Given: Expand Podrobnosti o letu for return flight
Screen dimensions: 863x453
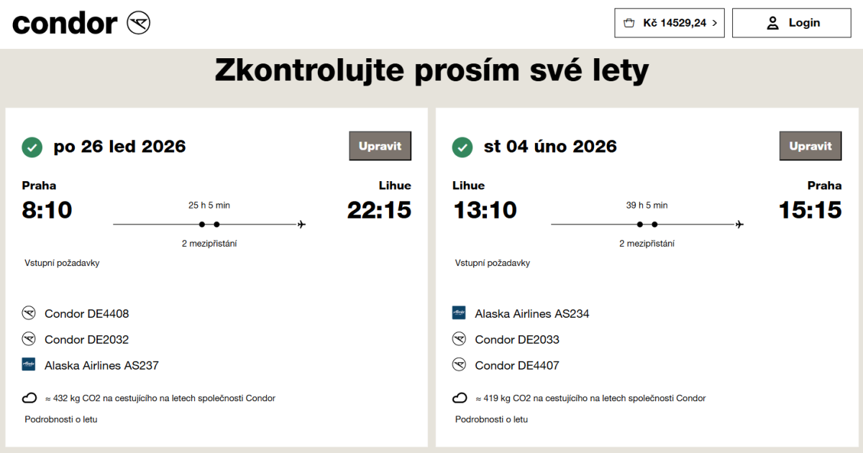Looking at the screenshot, I should pyautogui.click(x=491, y=419).
